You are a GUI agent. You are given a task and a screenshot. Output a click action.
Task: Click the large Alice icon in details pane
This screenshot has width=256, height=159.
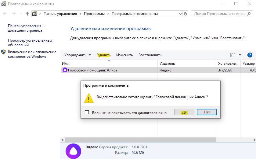pyautogui.click(x=73, y=151)
